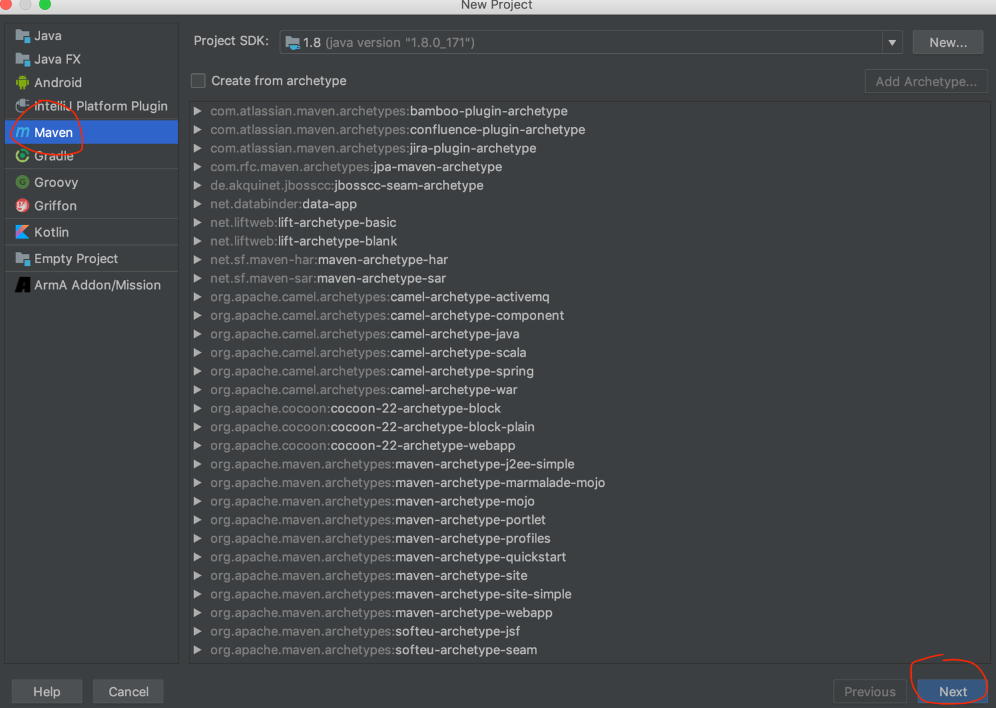Expand the jira-plugin-archetype entry
Image resolution: width=996 pixels, height=708 pixels.
[x=198, y=148]
